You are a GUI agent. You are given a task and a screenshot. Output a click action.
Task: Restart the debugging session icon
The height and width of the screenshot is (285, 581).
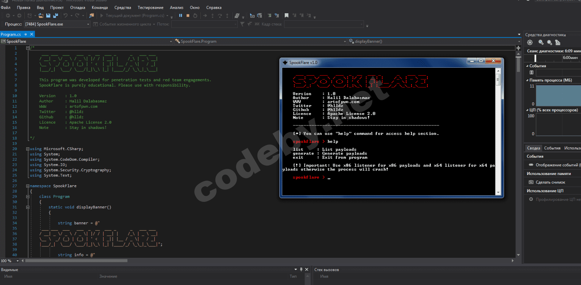pos(195,15)
